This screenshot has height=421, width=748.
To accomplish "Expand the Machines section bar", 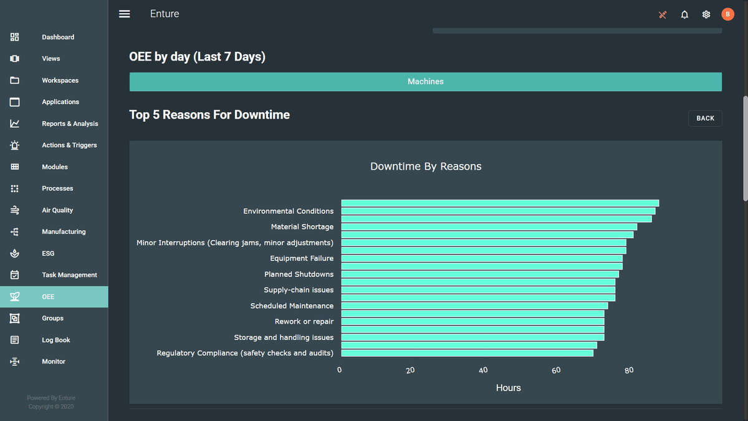I will click(x=426, y=81).
